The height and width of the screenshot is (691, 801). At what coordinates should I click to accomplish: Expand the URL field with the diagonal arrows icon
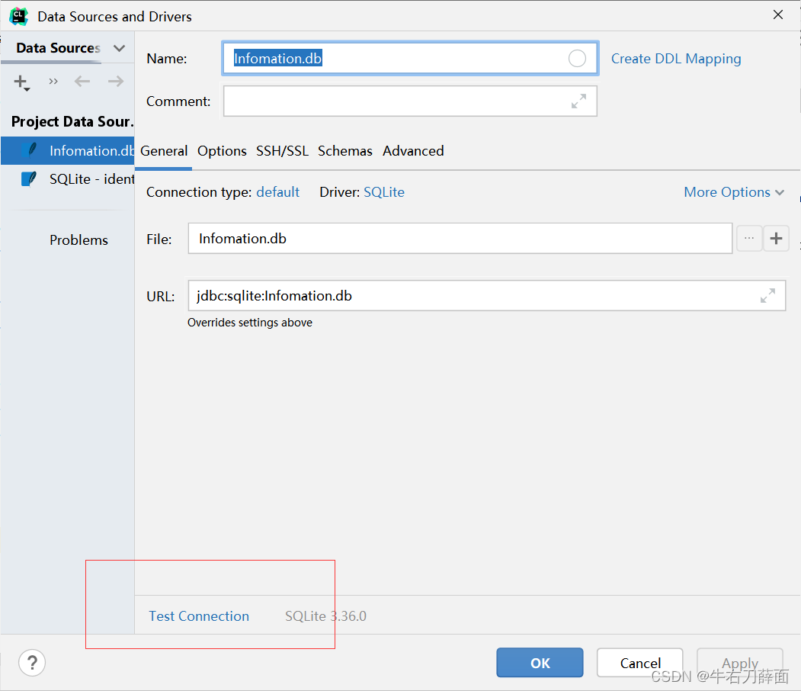(x=767, y=295)
